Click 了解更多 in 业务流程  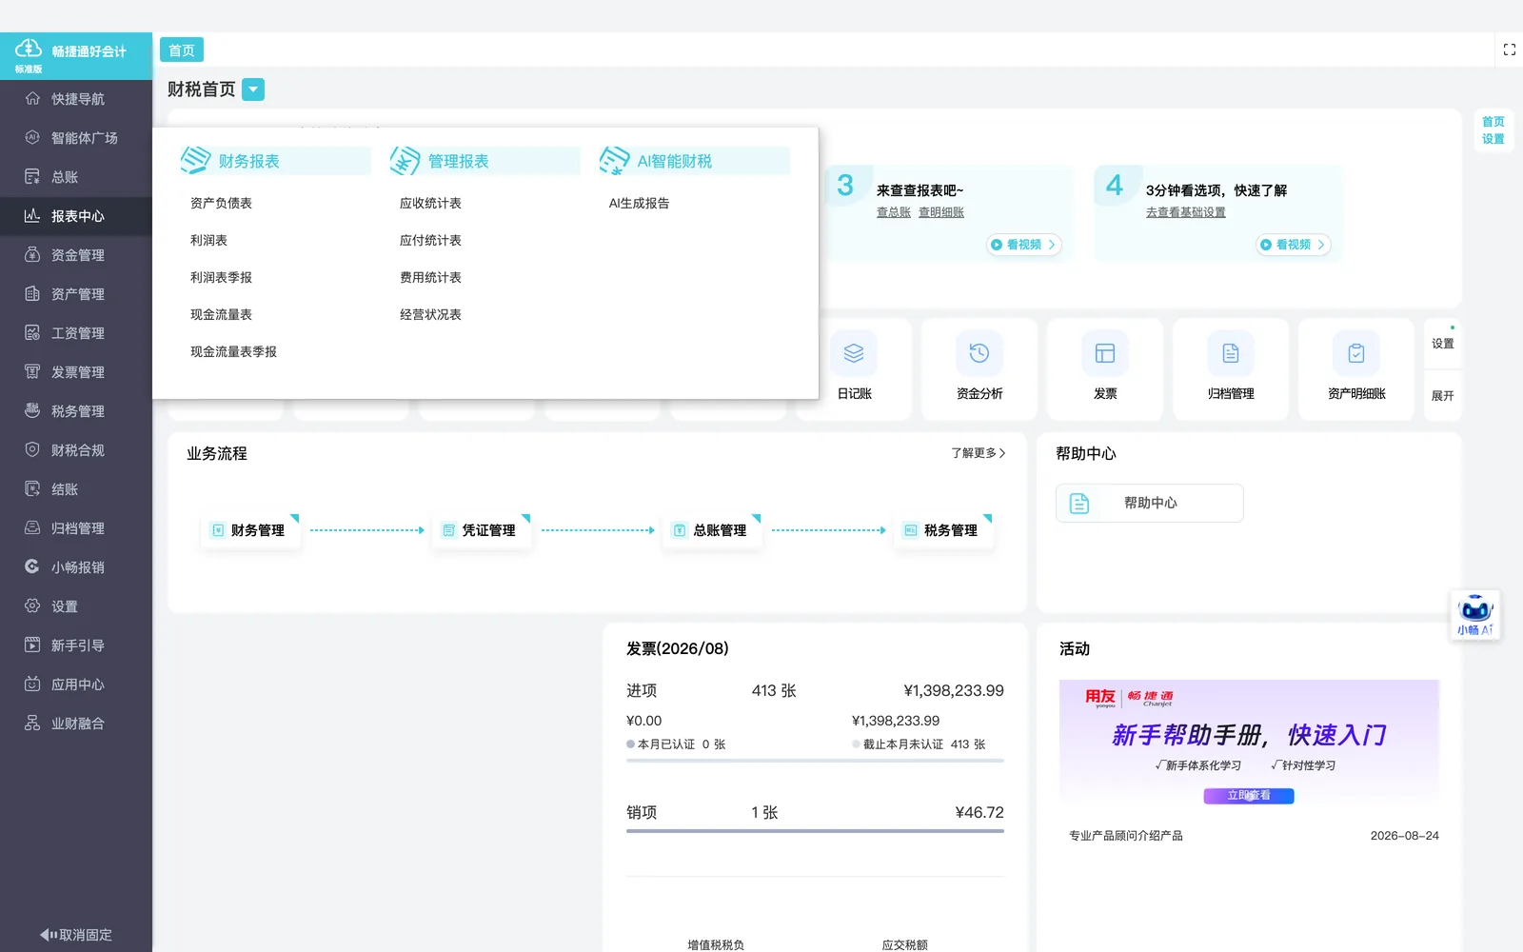coord(979,453)
